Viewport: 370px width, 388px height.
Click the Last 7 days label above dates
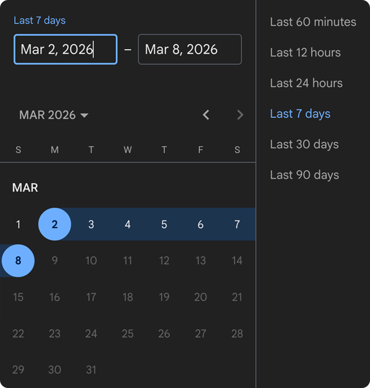click(x=40, y=20)
